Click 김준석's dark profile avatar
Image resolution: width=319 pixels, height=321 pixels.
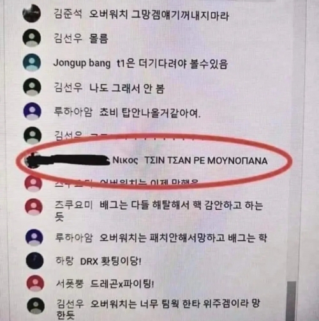(x=31, y=13)
